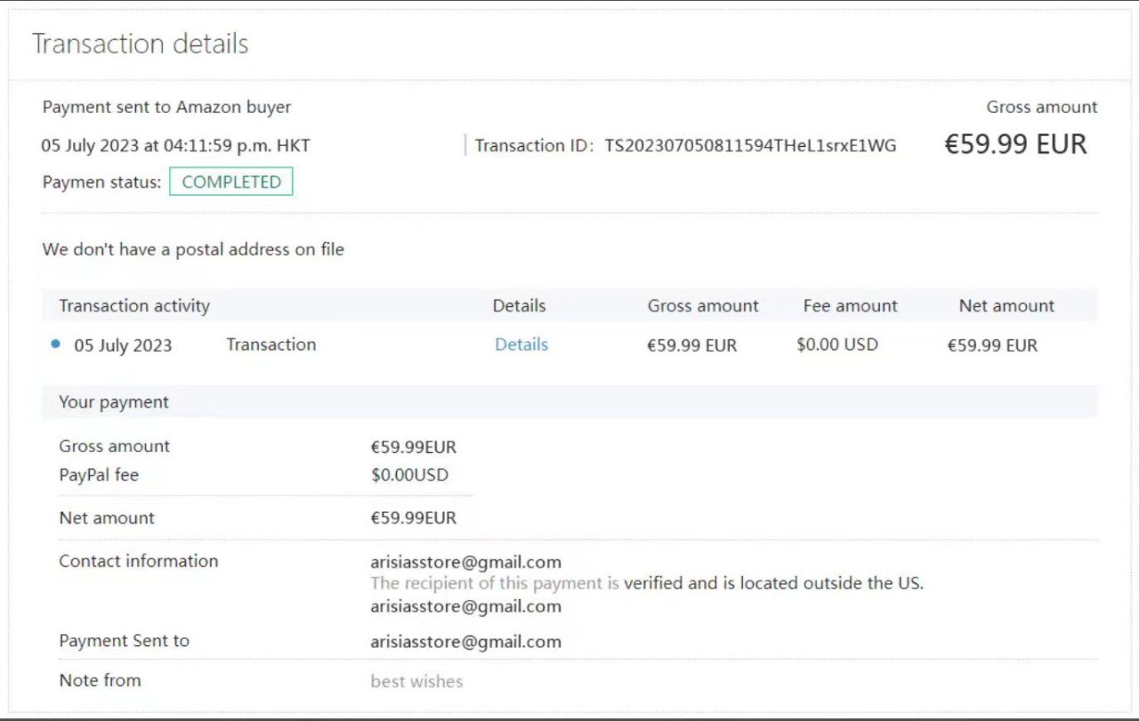Click the first arisiasstore@gmail.com under Contact information
This screenshot has width=1139, height=721.
point(465,562)
